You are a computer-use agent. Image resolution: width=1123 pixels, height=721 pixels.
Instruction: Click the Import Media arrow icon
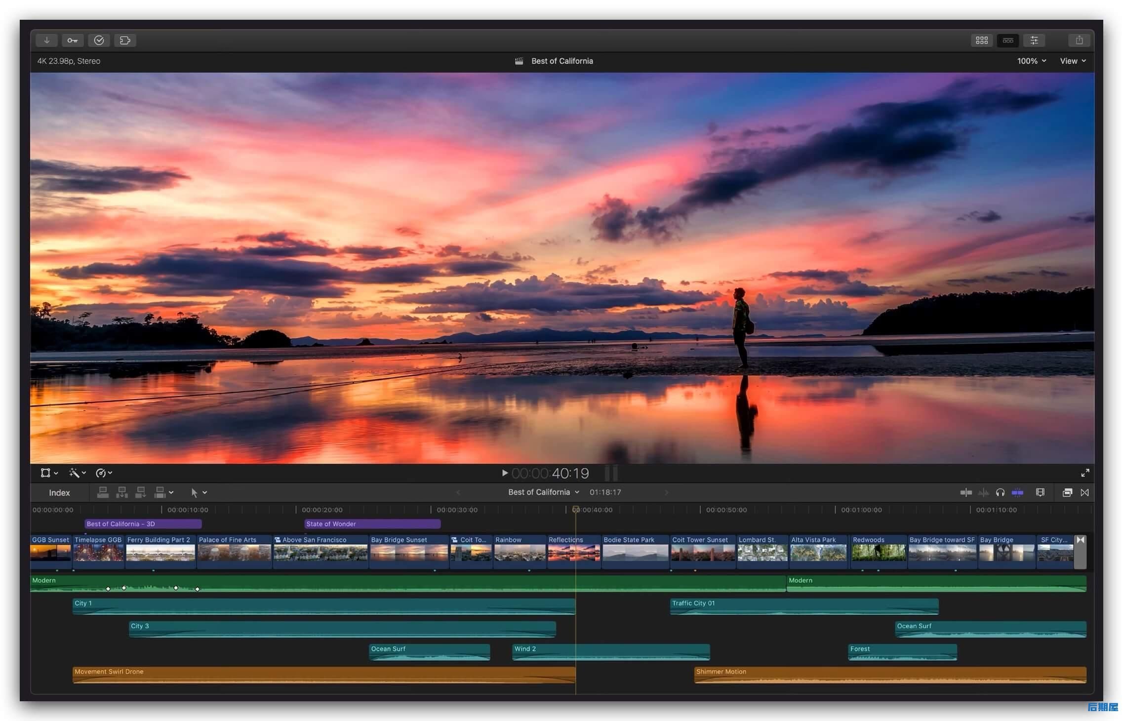coord(47,40)
